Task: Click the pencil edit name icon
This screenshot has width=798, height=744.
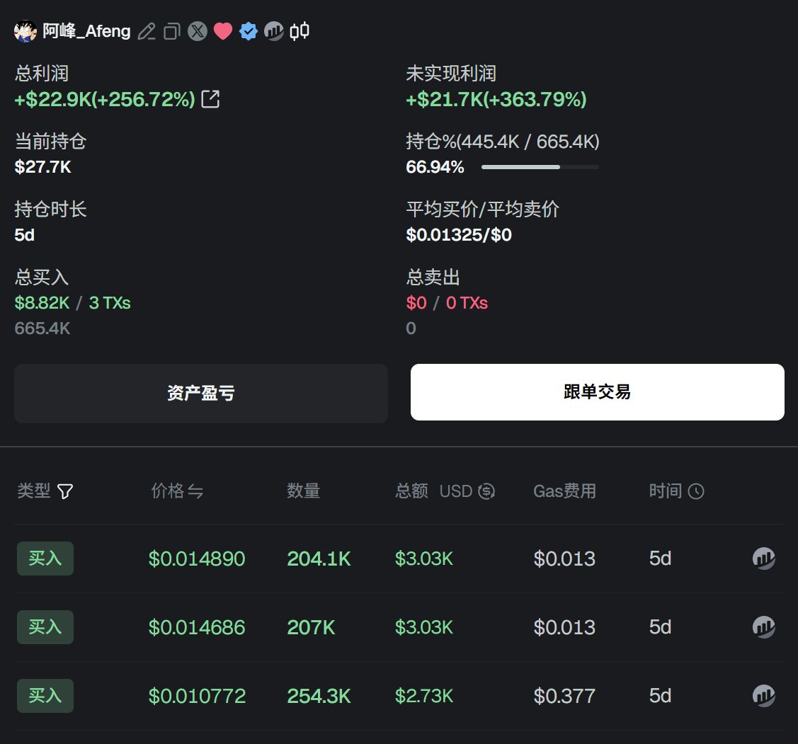Action: (147, 31)
